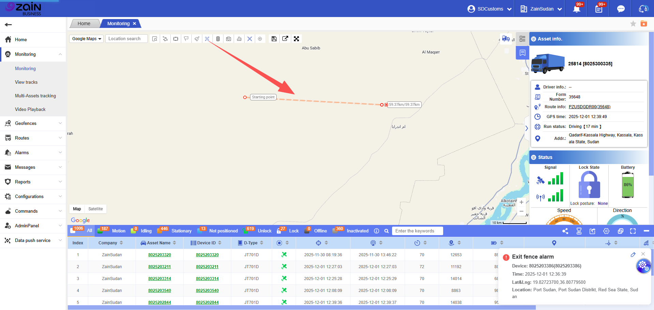Switch map view to Satellite
The image size is (654, 310).
pyautogui.click(x=95, y=209)
